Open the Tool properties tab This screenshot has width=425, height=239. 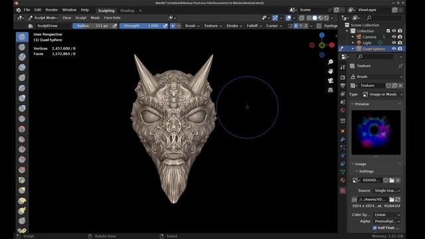[343, 67]
